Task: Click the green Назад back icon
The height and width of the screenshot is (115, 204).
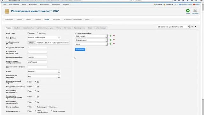Action: (x=188, y=11)
